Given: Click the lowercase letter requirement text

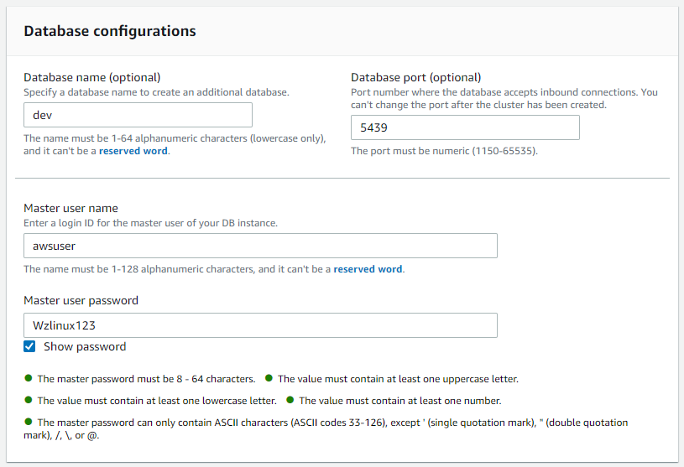Looking at the screenshot, I should pyautogui.click(x=157, y=401).
